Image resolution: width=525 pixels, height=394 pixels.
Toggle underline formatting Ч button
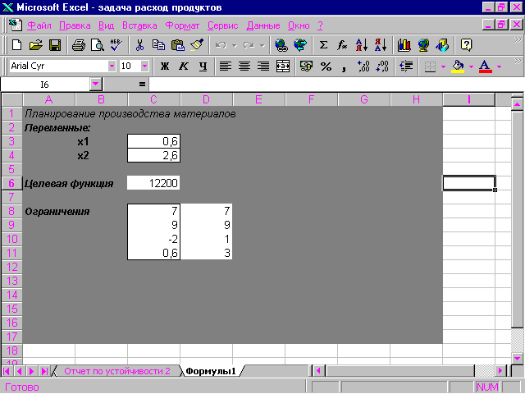(203, 66)
